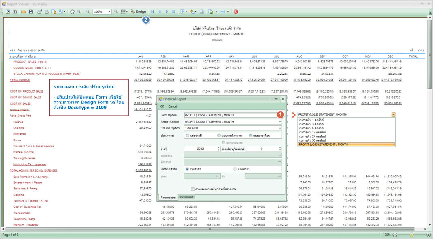Jump to the last page icon
Image resolution: width=433 pixels, height=239 pixels.
point(174,12)
